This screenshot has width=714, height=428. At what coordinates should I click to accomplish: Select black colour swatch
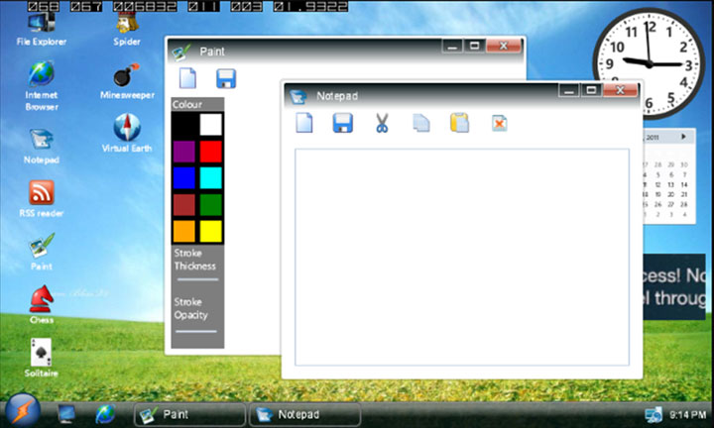[x=184, y=125]
